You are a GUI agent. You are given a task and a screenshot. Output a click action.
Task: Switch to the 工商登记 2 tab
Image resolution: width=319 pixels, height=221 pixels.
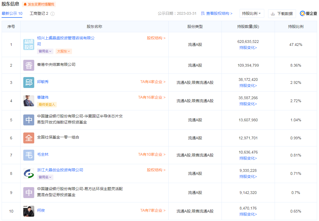point(39,14)
